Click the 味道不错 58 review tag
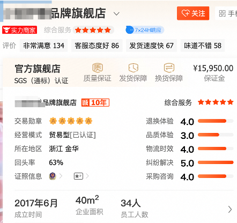The width and height of the screenshot is (237, 223). pyautogui.click(x=203, y=46)
